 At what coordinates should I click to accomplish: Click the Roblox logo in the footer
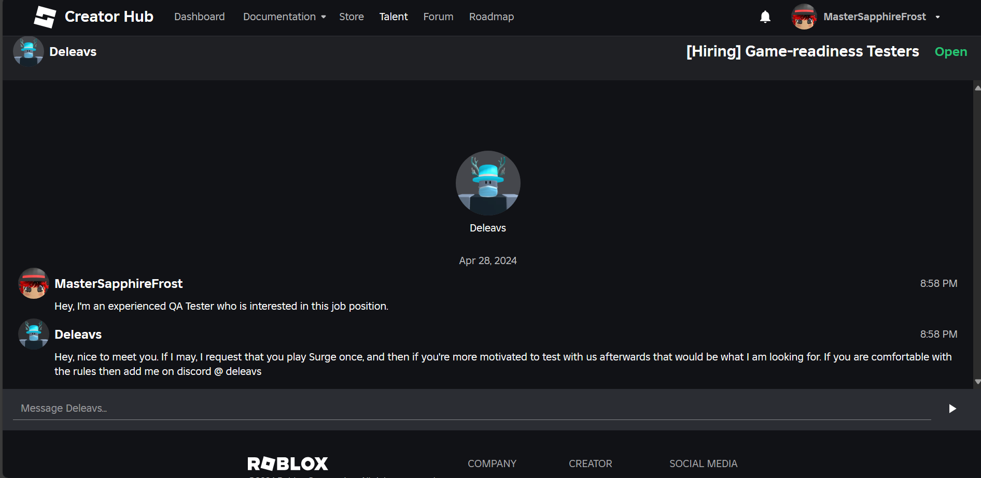coord(288,463)
